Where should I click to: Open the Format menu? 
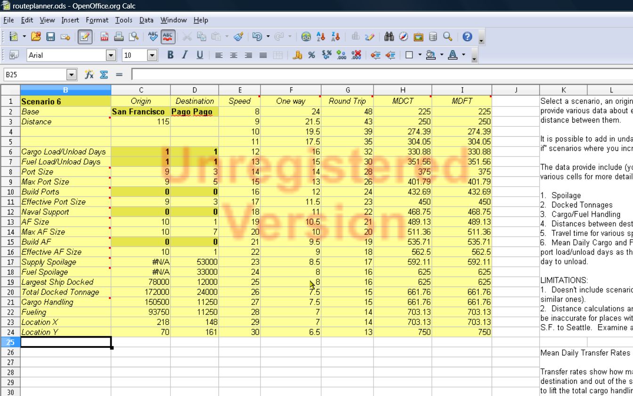tap(97, 20)
